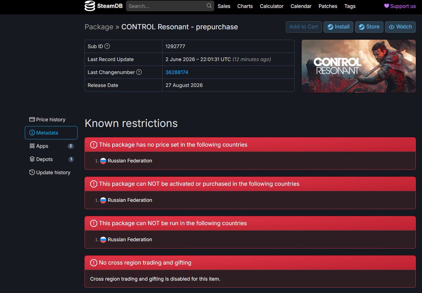The image size is (422, 293).
Task: Click the Apps count badge 2
Action: 70,146
